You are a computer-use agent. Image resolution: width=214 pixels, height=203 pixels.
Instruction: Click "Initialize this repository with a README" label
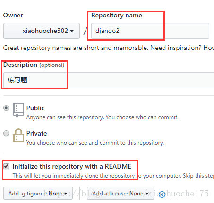coord(72,166)
